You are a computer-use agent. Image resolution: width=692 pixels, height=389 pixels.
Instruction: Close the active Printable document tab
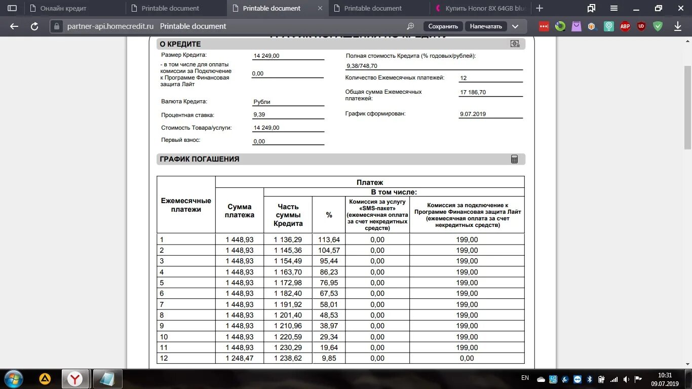tap(320, 8)
